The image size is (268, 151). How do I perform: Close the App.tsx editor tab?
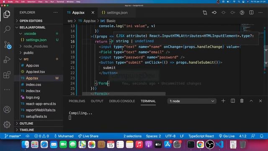pyautogui.click(x=93, y=13)
